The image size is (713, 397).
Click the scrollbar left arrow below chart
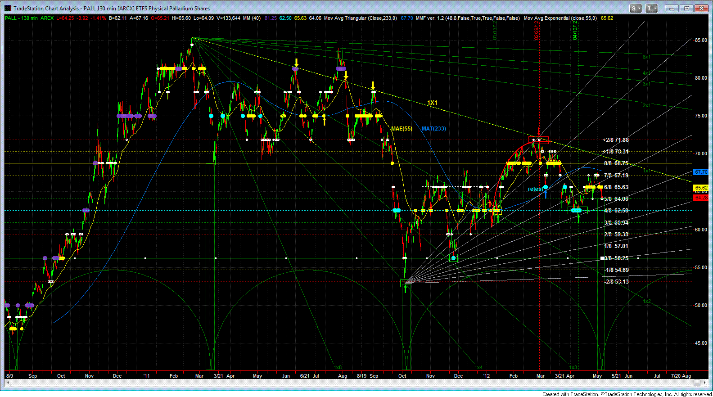pos(7,383)
